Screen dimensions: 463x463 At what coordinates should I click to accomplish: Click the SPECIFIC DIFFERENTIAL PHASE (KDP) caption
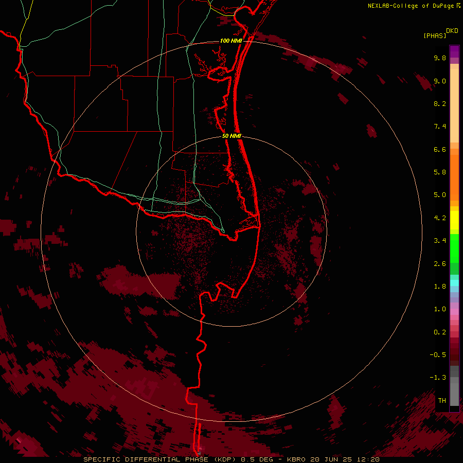(161, 459)
